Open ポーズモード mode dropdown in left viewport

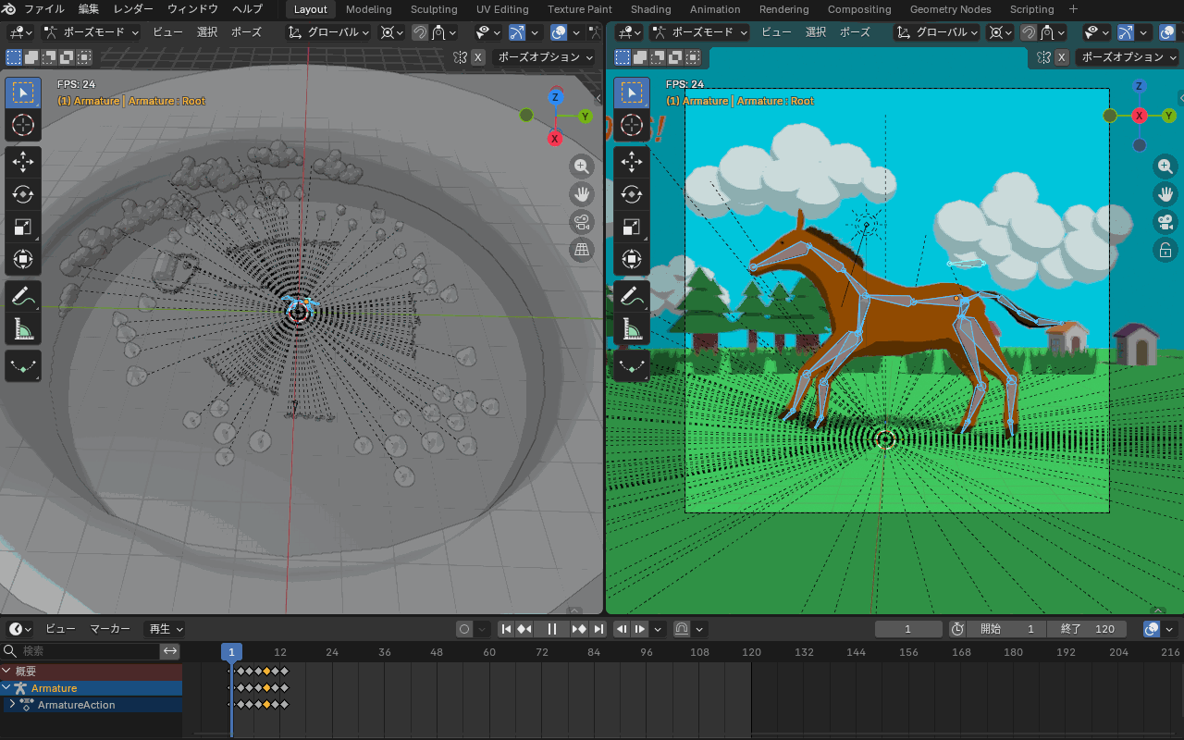point(91,32)
